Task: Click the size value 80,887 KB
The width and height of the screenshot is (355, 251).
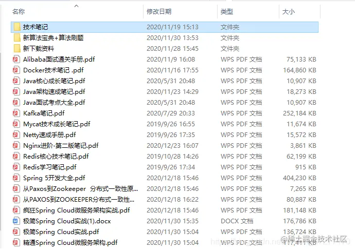Action: [301, 200]
